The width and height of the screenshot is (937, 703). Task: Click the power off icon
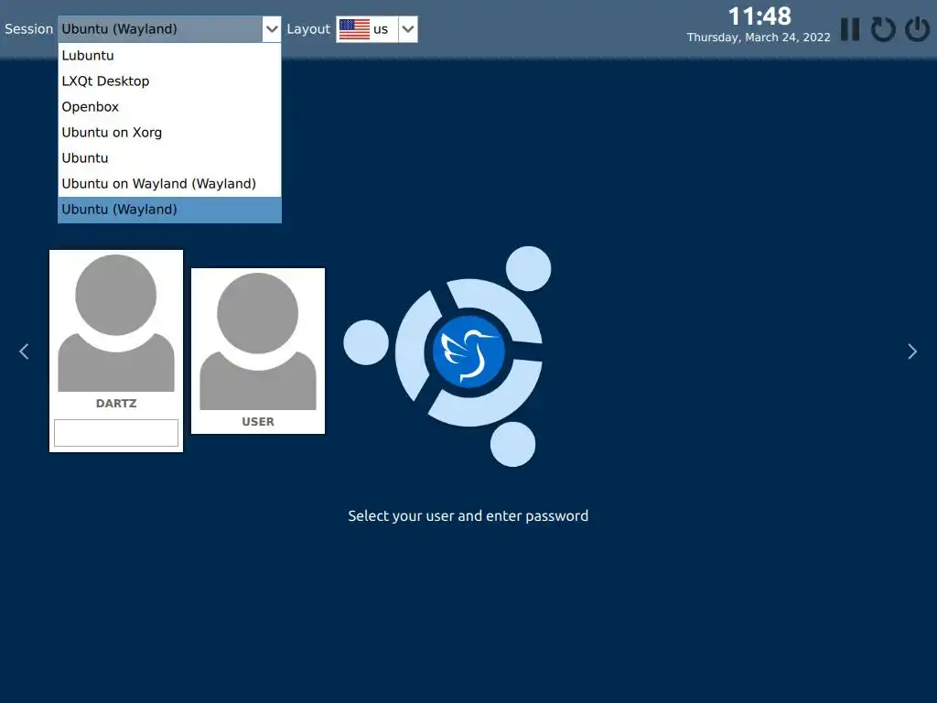pyautogui.click(x=917, y=29)
